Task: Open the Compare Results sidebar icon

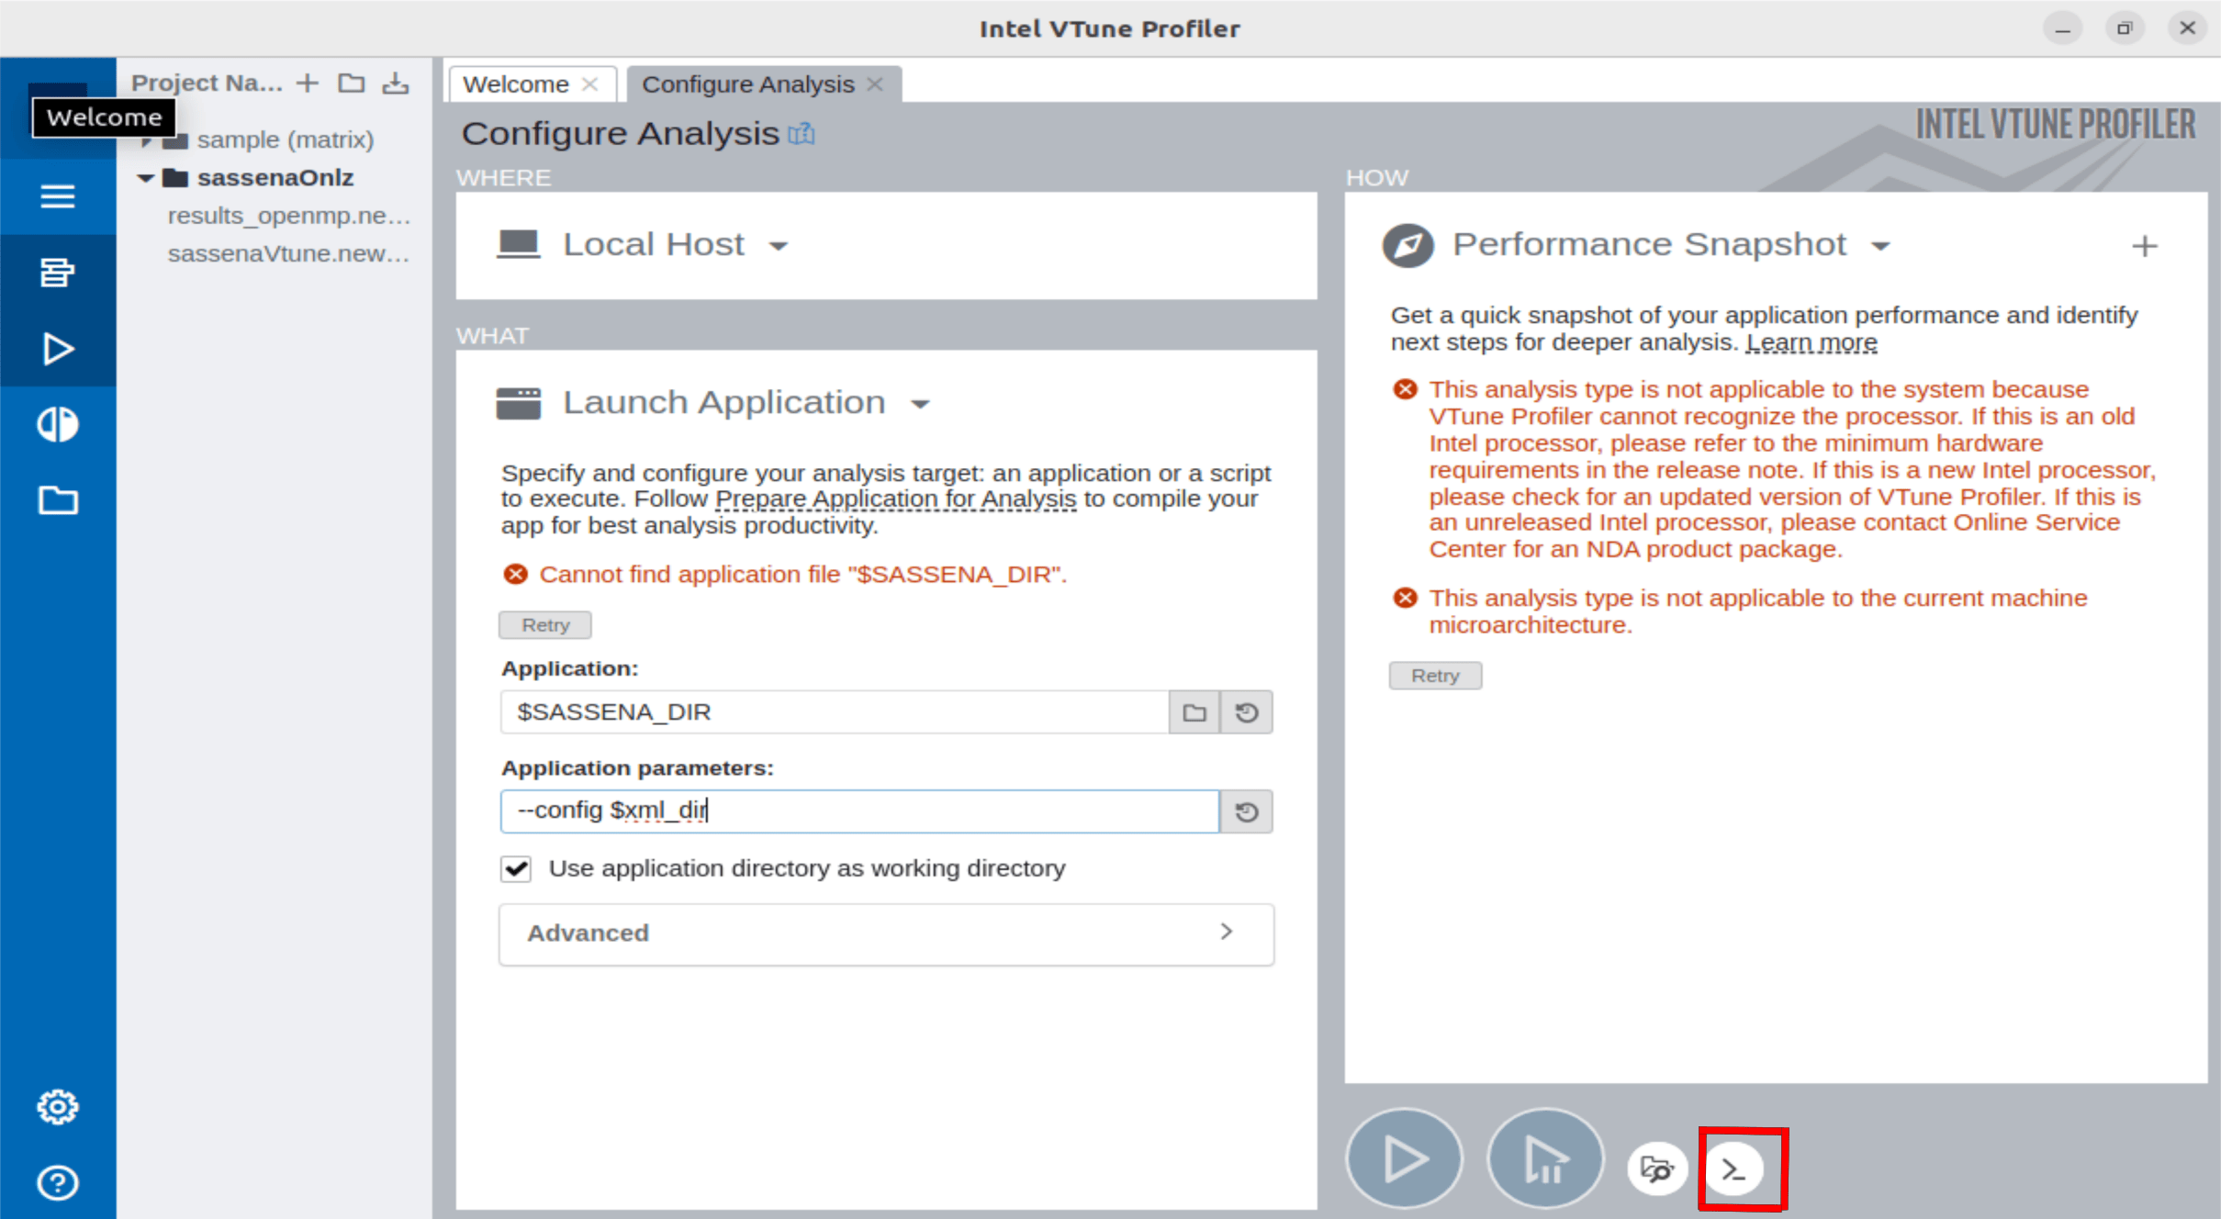Action: pyautogui.click(x=57, y=424)
